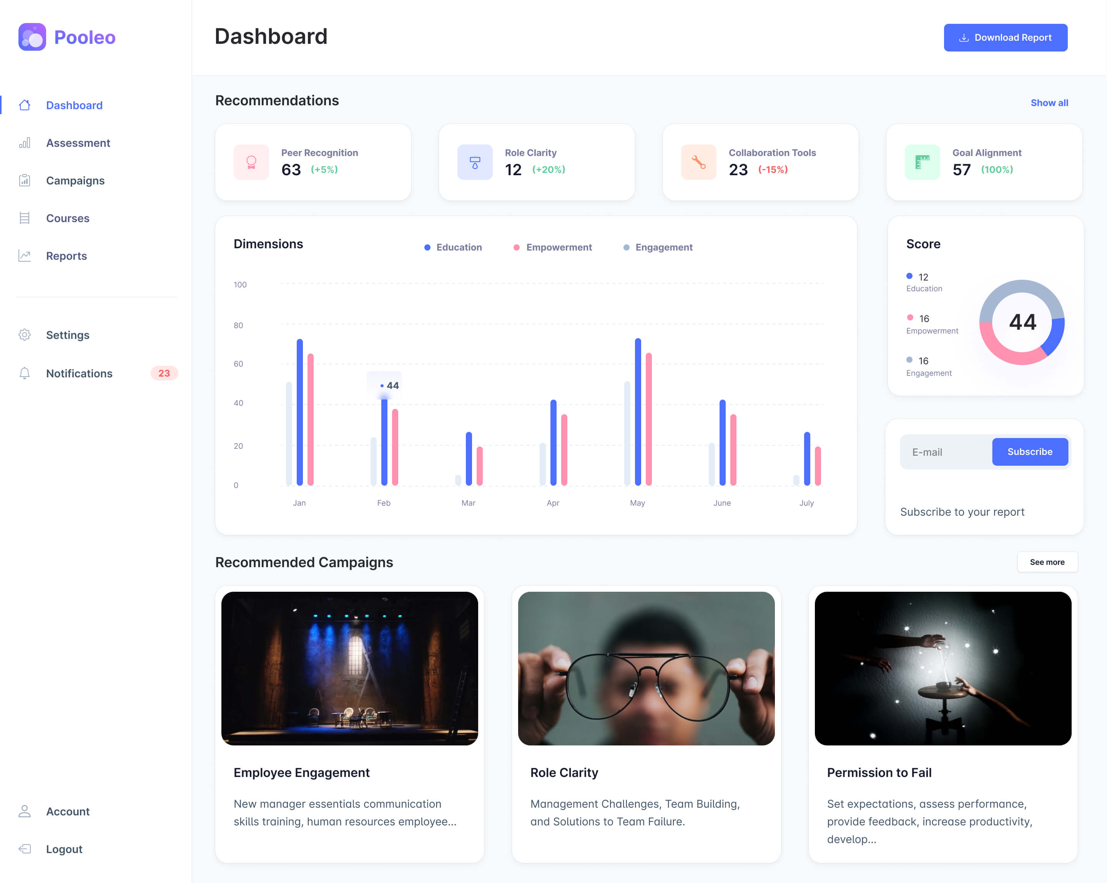Click the Reports line chart icon
The image size is (1107, 883).
(25, 256)
